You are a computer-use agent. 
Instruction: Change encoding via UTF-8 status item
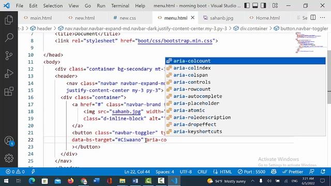[x=186, y=172]
